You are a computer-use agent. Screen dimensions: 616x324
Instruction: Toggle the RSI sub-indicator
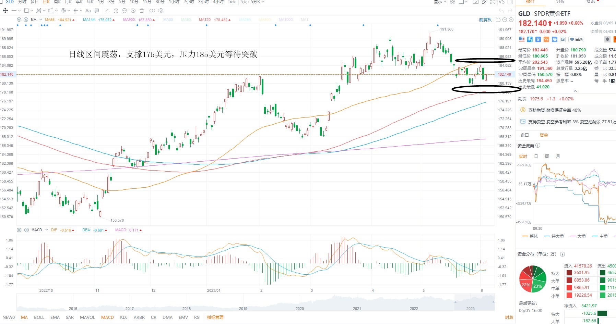(197, 317)
